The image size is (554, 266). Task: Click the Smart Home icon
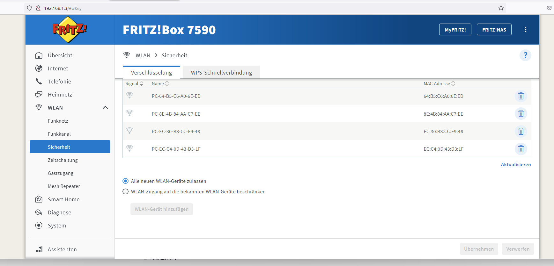pos(39,199)
